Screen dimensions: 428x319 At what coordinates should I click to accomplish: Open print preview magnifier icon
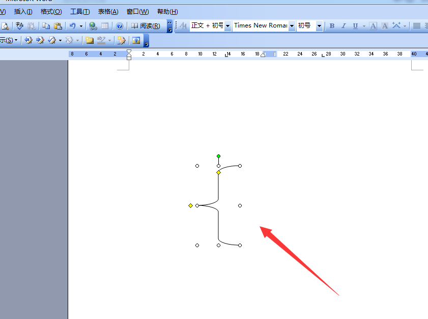pos(5,26)
